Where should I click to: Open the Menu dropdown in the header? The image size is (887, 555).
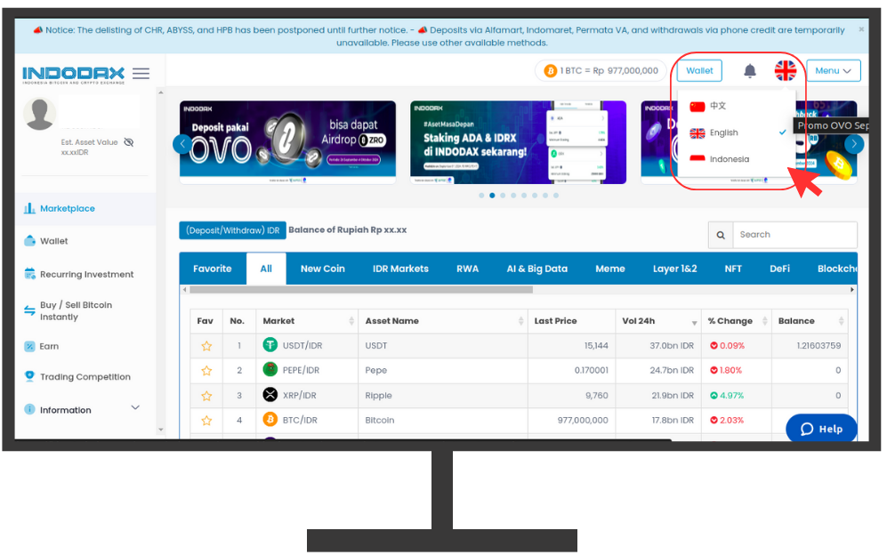pos(833,70)
